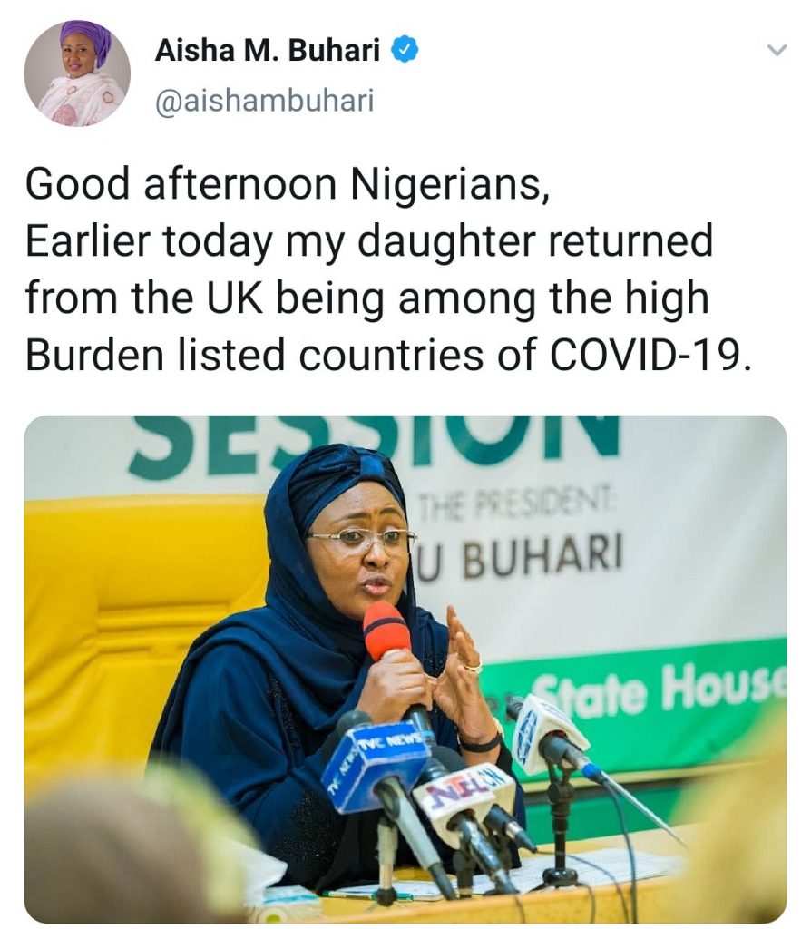This screenshot has width=811, height=929.
Task: Open the Aisha M. Buhari display name
Action: [x=268, y=52]
